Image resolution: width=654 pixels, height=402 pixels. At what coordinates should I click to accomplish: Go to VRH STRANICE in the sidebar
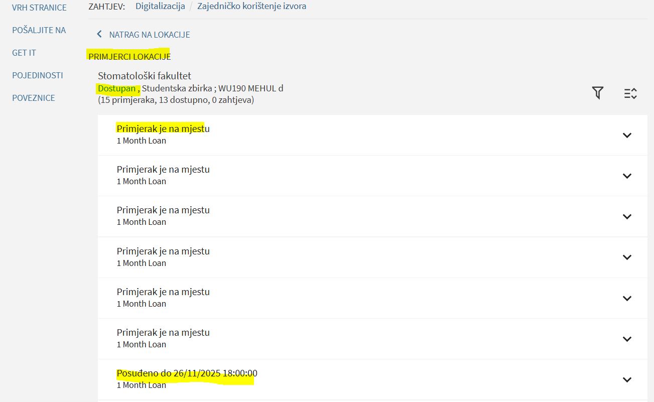[x=39, y=8]
